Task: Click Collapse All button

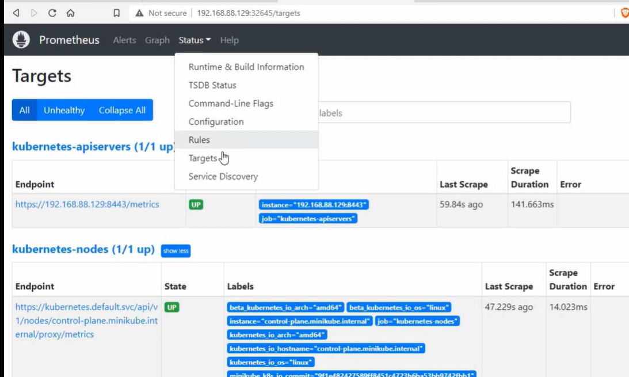Action: [x=123, y=110]
